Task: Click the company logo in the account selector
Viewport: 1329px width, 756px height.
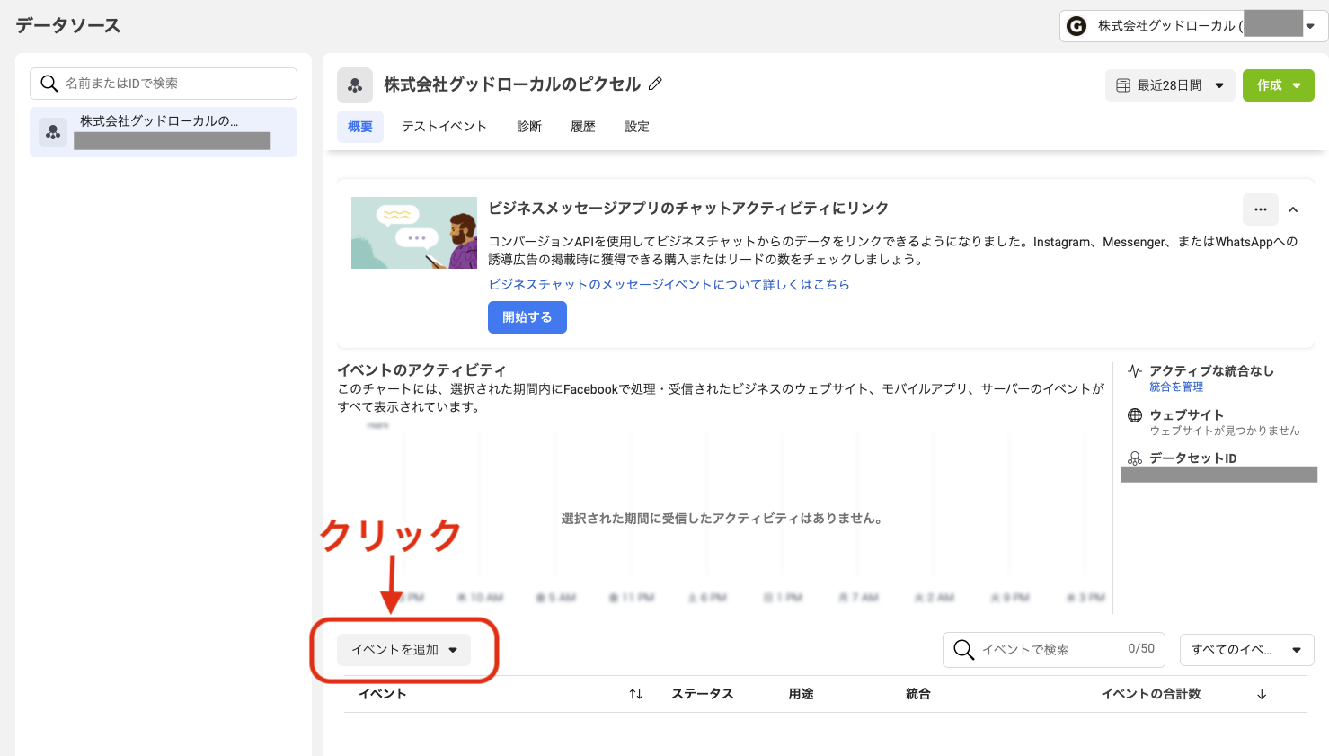Action: point(1076,25)
